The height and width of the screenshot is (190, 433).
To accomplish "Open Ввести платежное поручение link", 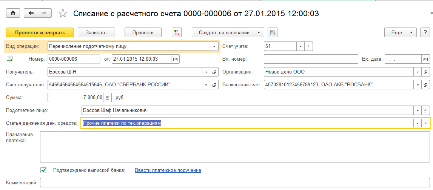I will [x=168, y=170].
